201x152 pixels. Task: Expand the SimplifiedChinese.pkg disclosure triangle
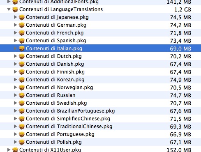[16, 119]
